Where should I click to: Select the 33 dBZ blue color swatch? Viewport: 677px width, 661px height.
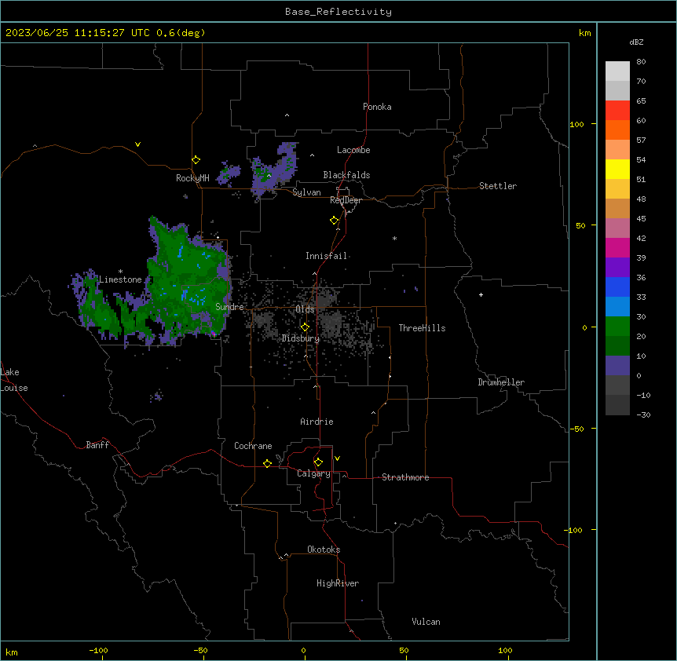click(617, 287)
